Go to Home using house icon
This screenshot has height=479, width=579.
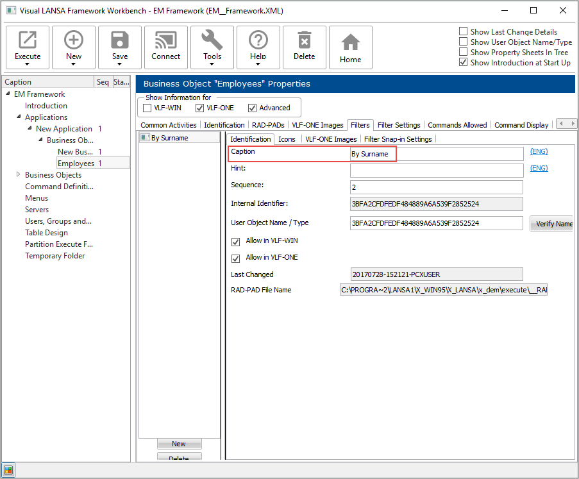point(350,44)
